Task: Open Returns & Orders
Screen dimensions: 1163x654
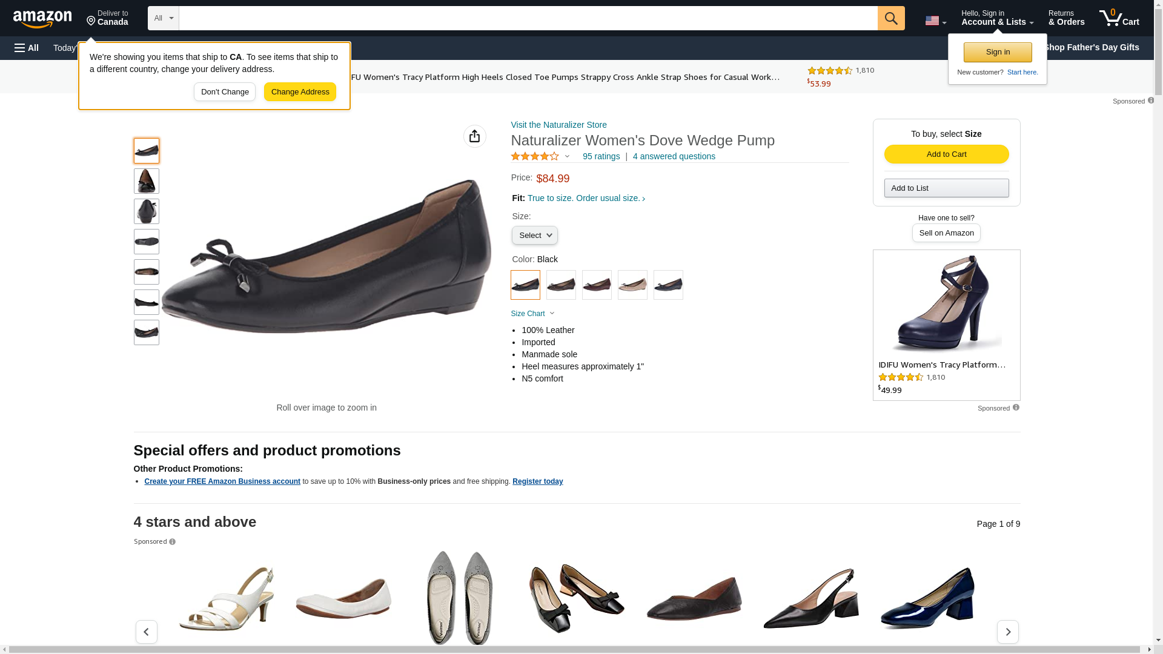Action: click(x=1066, y=18)
